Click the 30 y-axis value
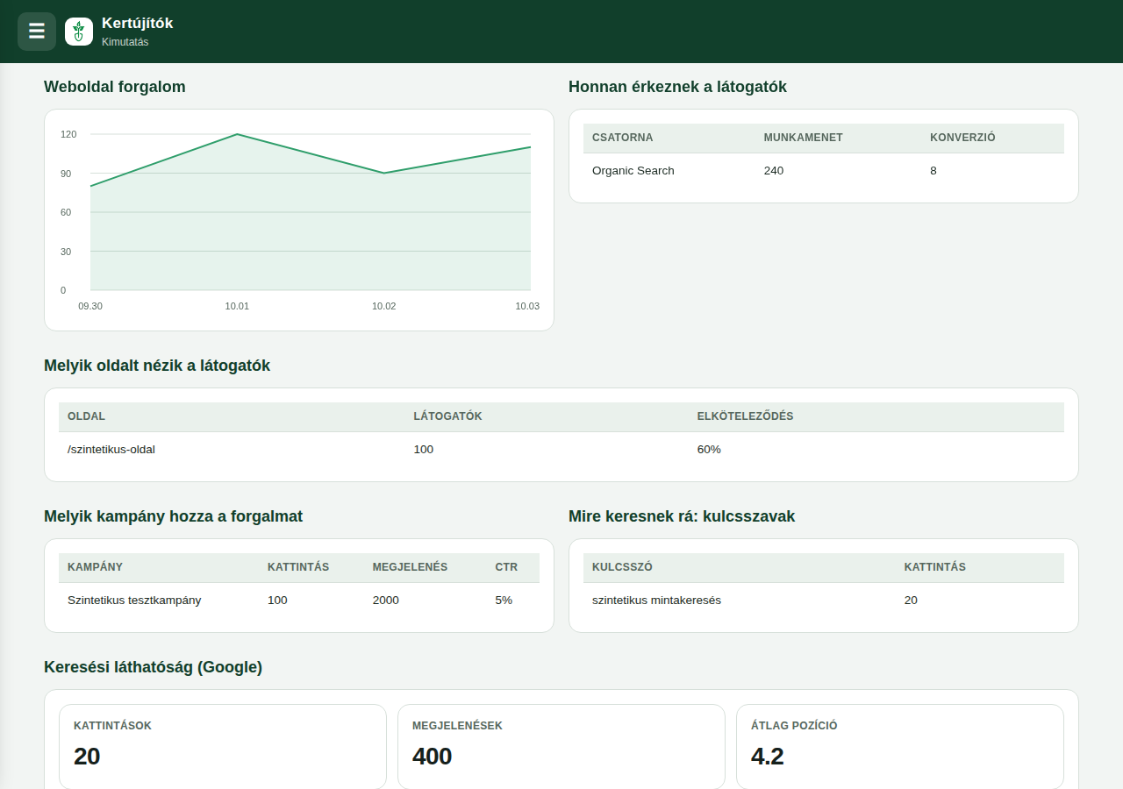Image resolution: width=1123 pixels, height=789 pixels. [66, 252]
